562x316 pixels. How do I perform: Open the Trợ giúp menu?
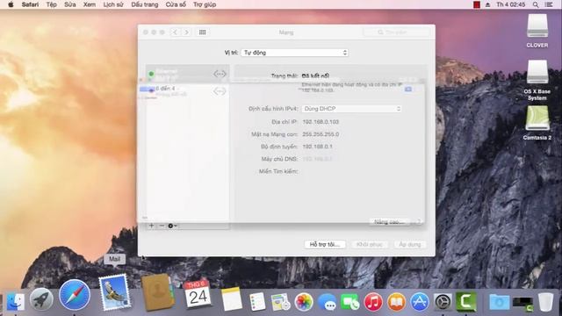[x=205, y=4]
